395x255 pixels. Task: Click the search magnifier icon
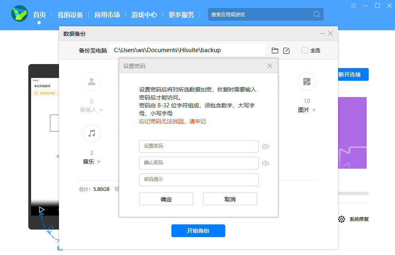pyautogui.click(x=316, y=14)
